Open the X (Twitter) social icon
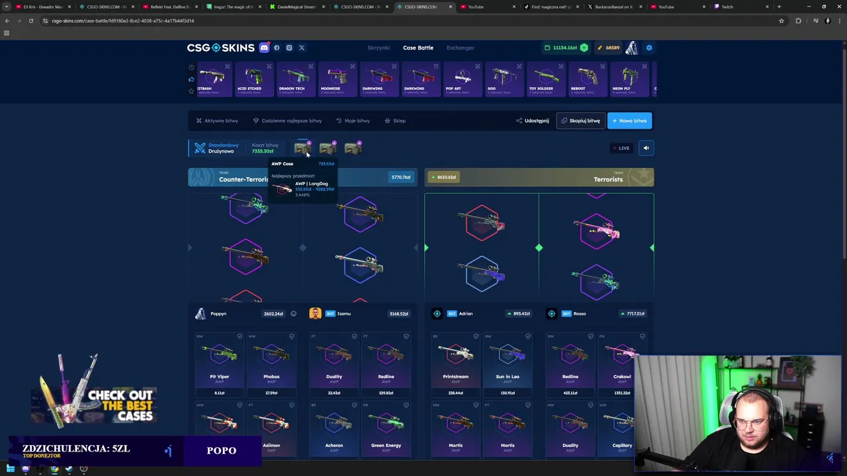The height and width of the screenshot is (476, 847). tap(302, 48)
